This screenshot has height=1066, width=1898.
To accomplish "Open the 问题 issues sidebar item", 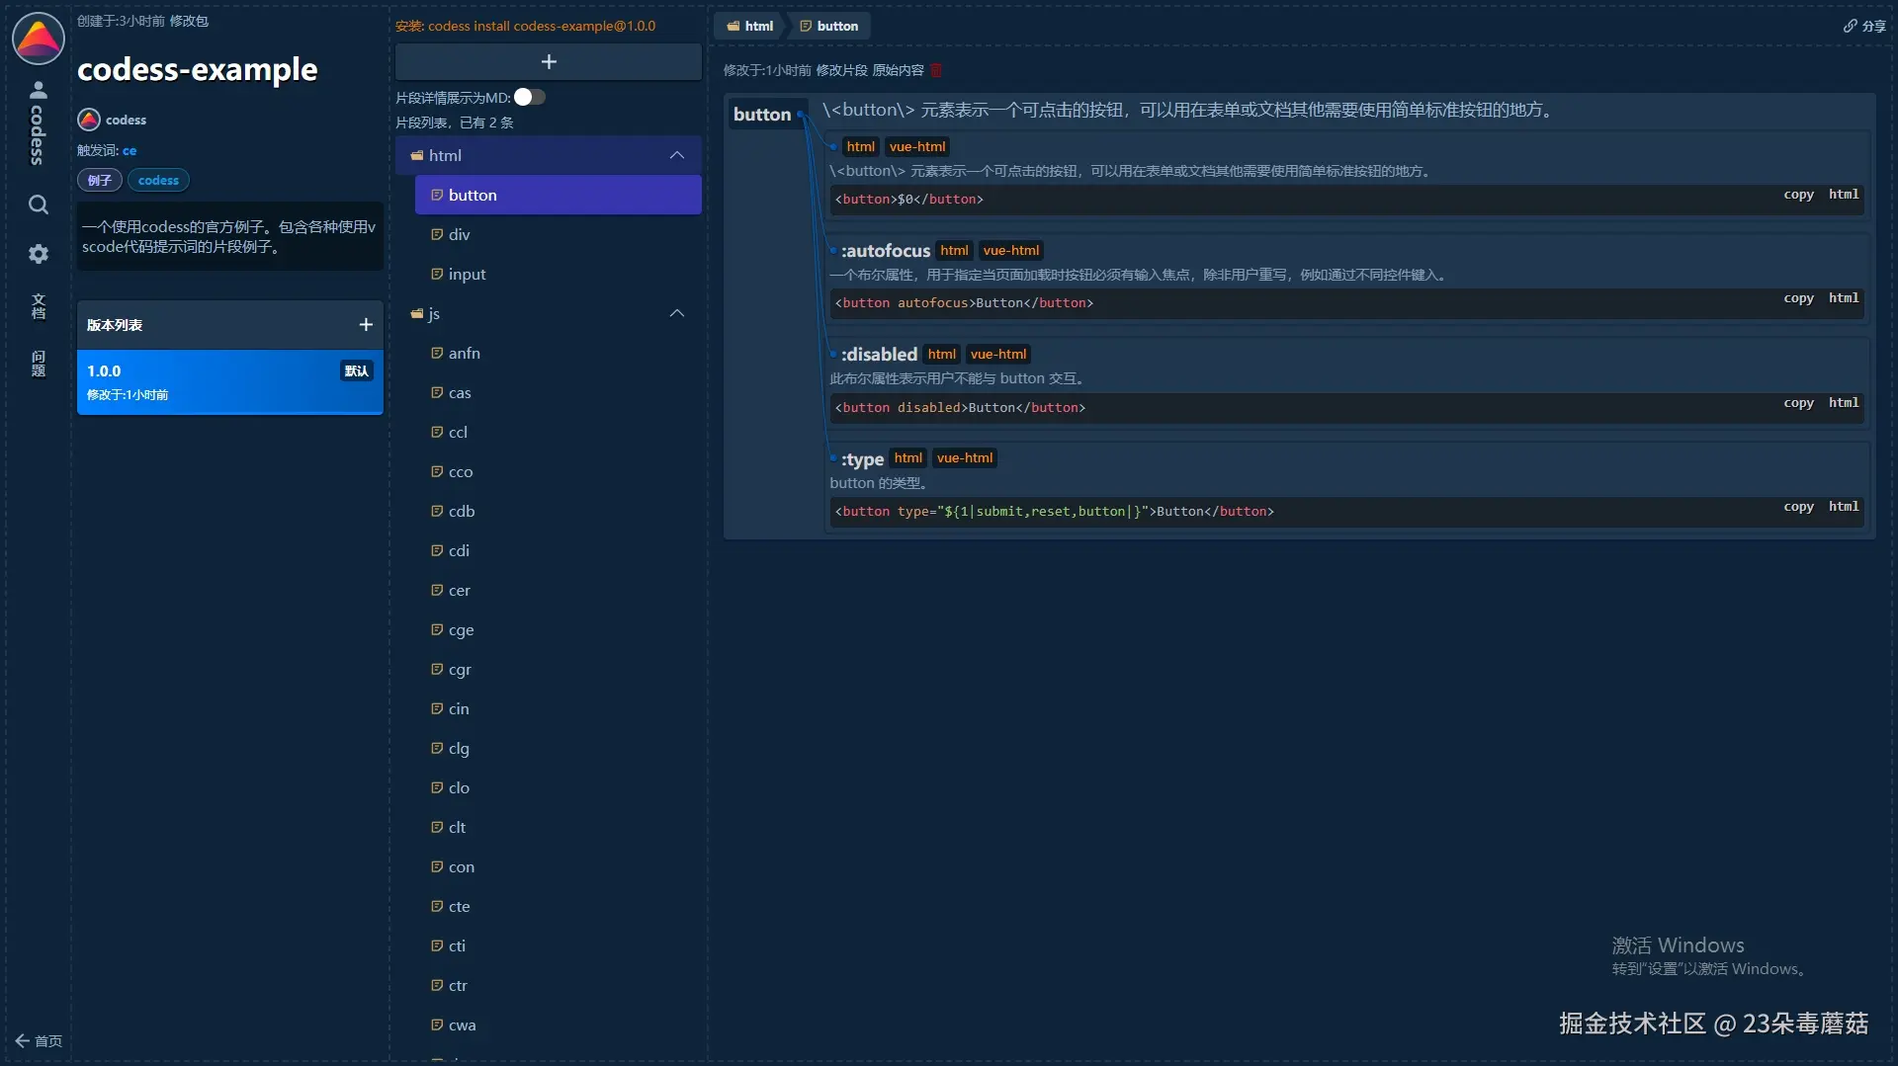I will [x=38, y=363].
